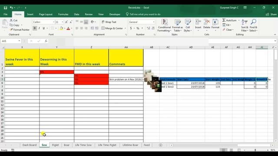Open Cell Styles gallery
The width and height of the screenshot is (278, 156).
coord(188,26)
